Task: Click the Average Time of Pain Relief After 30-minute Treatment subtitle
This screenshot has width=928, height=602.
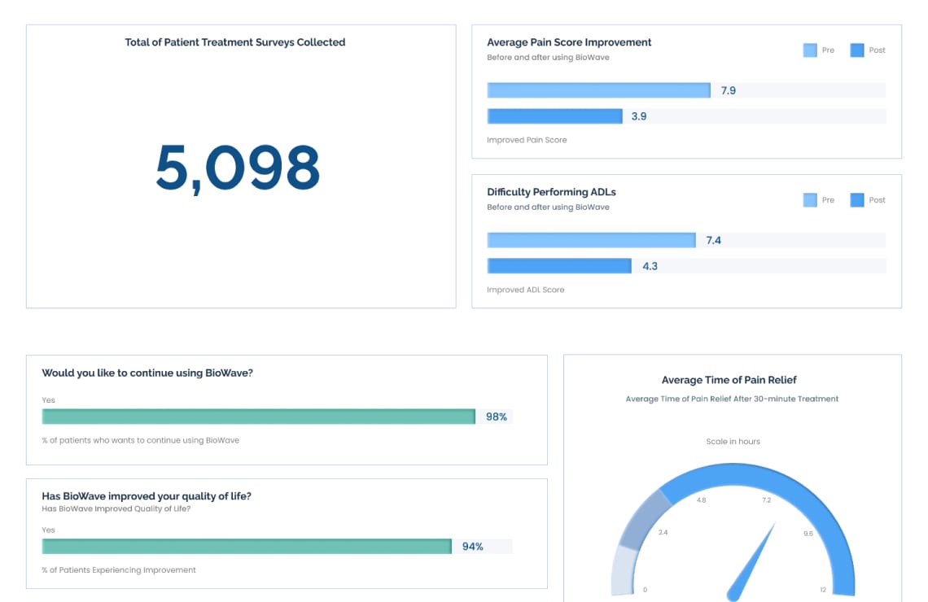Action: pos(732,399)
